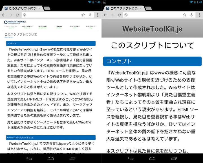Tap the battery icon on left device
203x163 pixels.
click(x=93, y=2)
